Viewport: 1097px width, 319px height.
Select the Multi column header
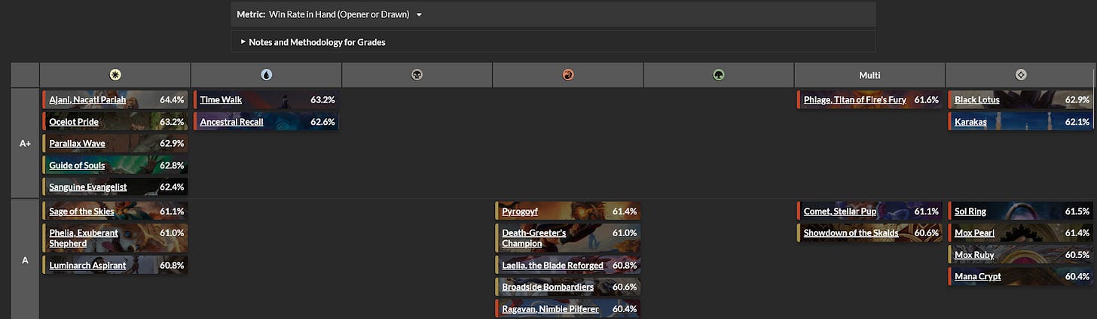tap(869, 75)
